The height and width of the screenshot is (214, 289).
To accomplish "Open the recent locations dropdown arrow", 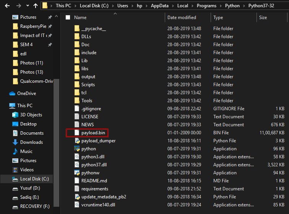I will (x=27, y=6).
